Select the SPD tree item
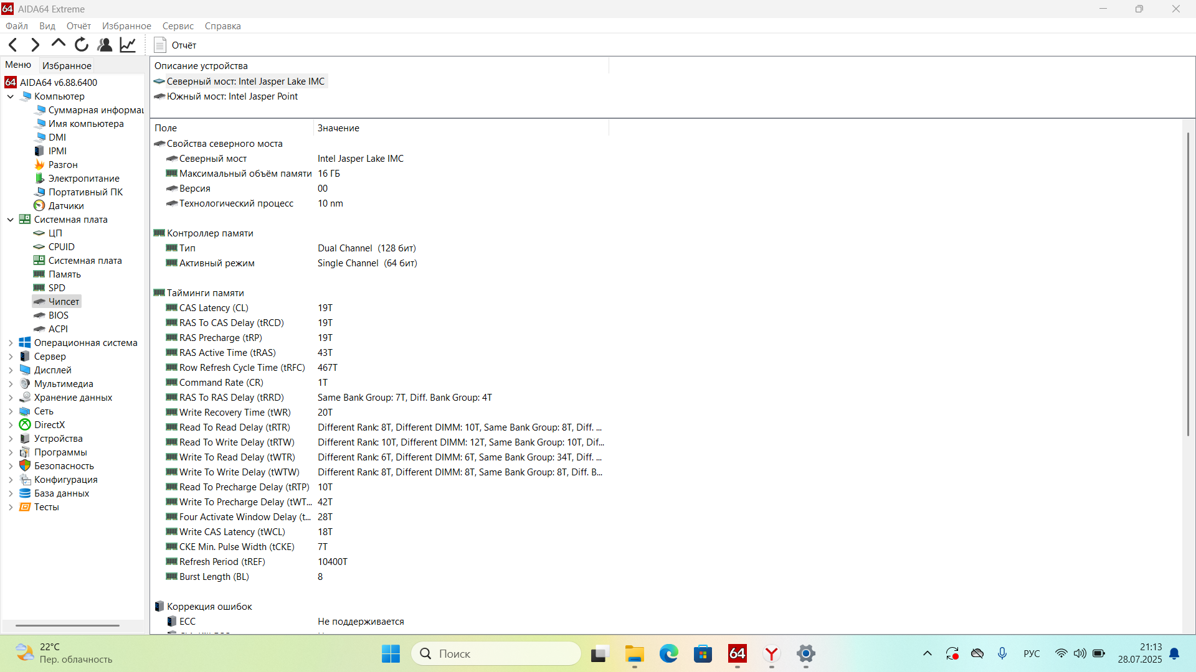1196x672 pixels. (x=57, y=288)
